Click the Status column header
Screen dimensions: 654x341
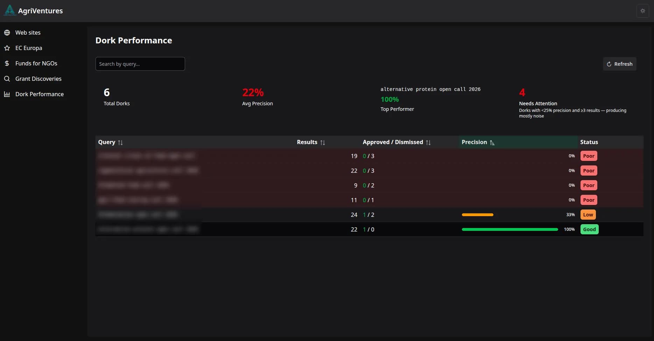point(589,142)
